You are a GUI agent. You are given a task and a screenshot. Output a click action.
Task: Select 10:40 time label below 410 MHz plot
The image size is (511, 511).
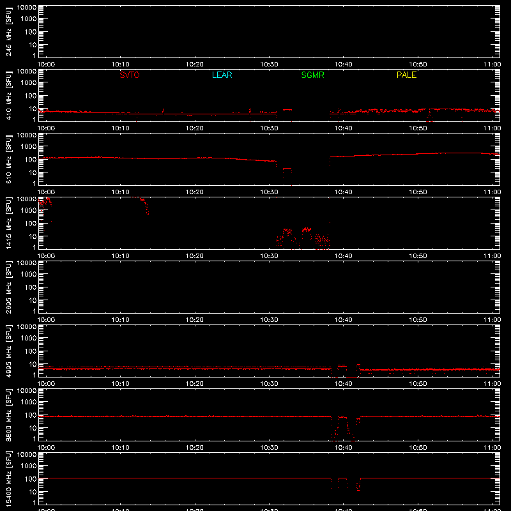344,128
